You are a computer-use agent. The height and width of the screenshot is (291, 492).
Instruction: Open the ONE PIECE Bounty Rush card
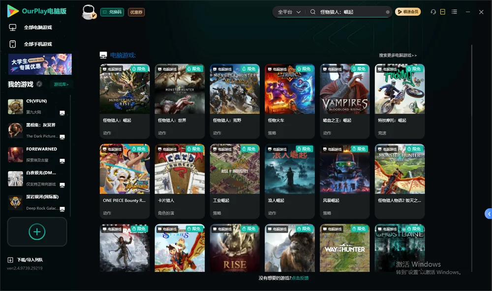click(124, 181)
